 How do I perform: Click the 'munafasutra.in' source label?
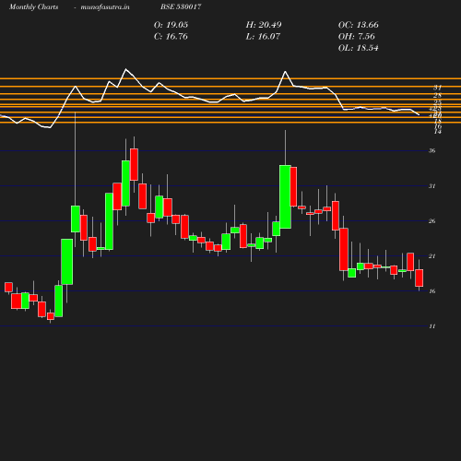[x=105, y=6]
